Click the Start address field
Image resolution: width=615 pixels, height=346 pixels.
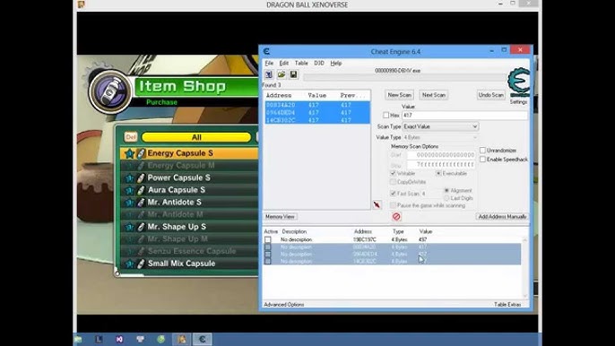pyautogui.click(x=441, y=155)
